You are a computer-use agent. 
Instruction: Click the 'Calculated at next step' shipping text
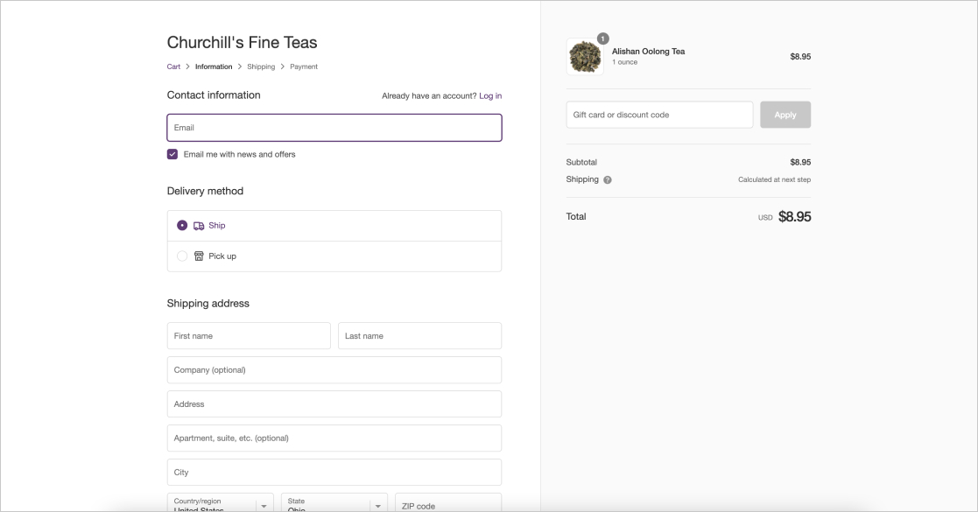[x=775, y=179]
